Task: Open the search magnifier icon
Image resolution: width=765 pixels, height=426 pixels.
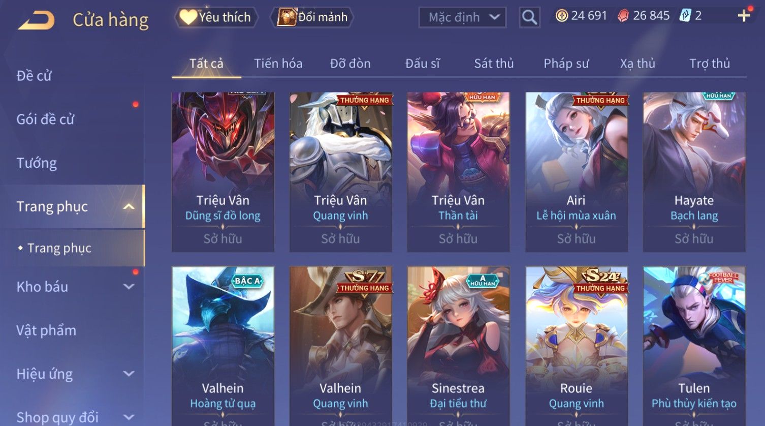Action: tap(529, 18)
